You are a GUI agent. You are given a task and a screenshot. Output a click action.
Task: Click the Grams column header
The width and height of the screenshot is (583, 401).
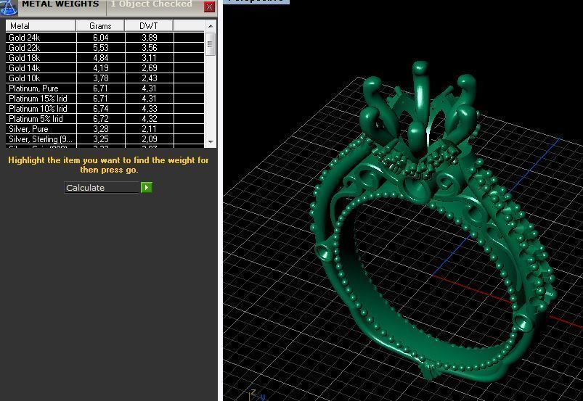click(100, 26)
